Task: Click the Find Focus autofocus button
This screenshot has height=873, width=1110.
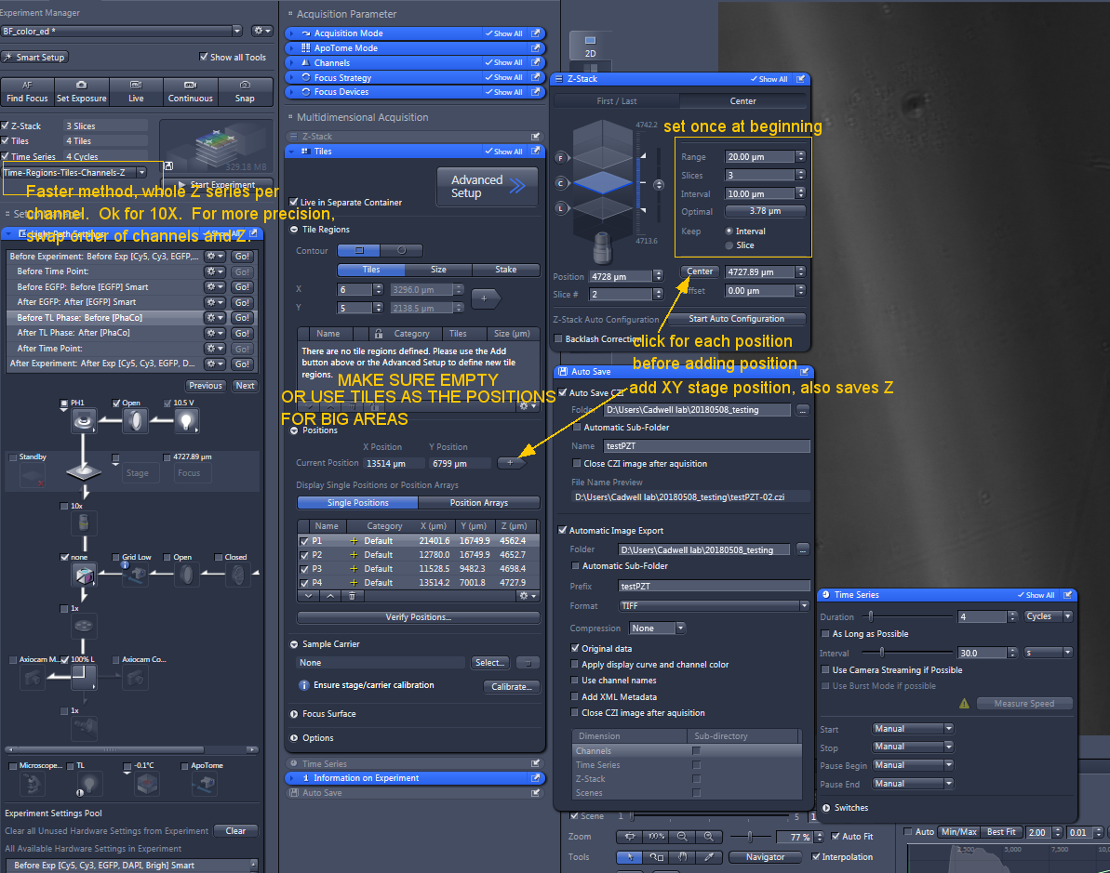Action: point(27,92)
